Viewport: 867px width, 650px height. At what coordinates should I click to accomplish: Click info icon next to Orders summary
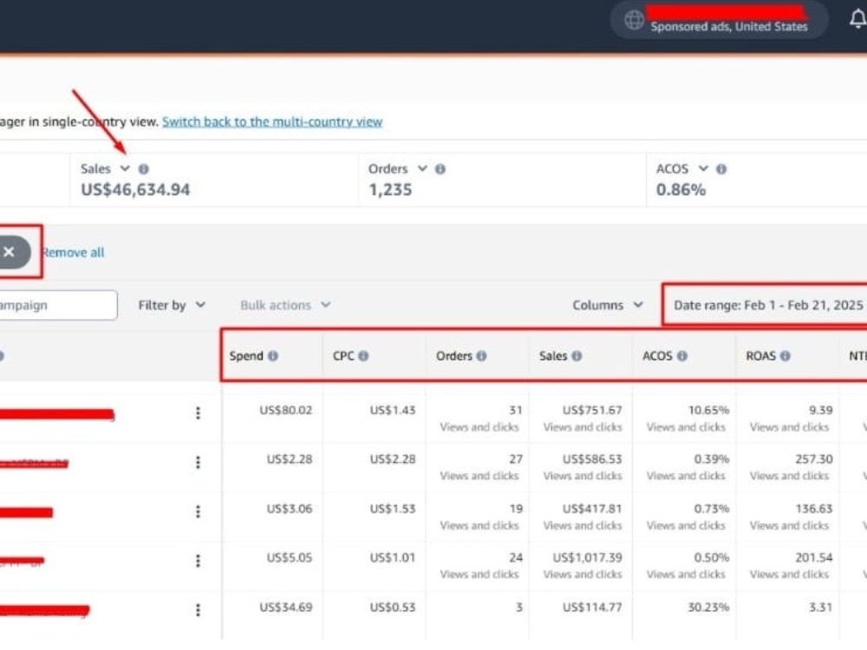tap(440, 169)
